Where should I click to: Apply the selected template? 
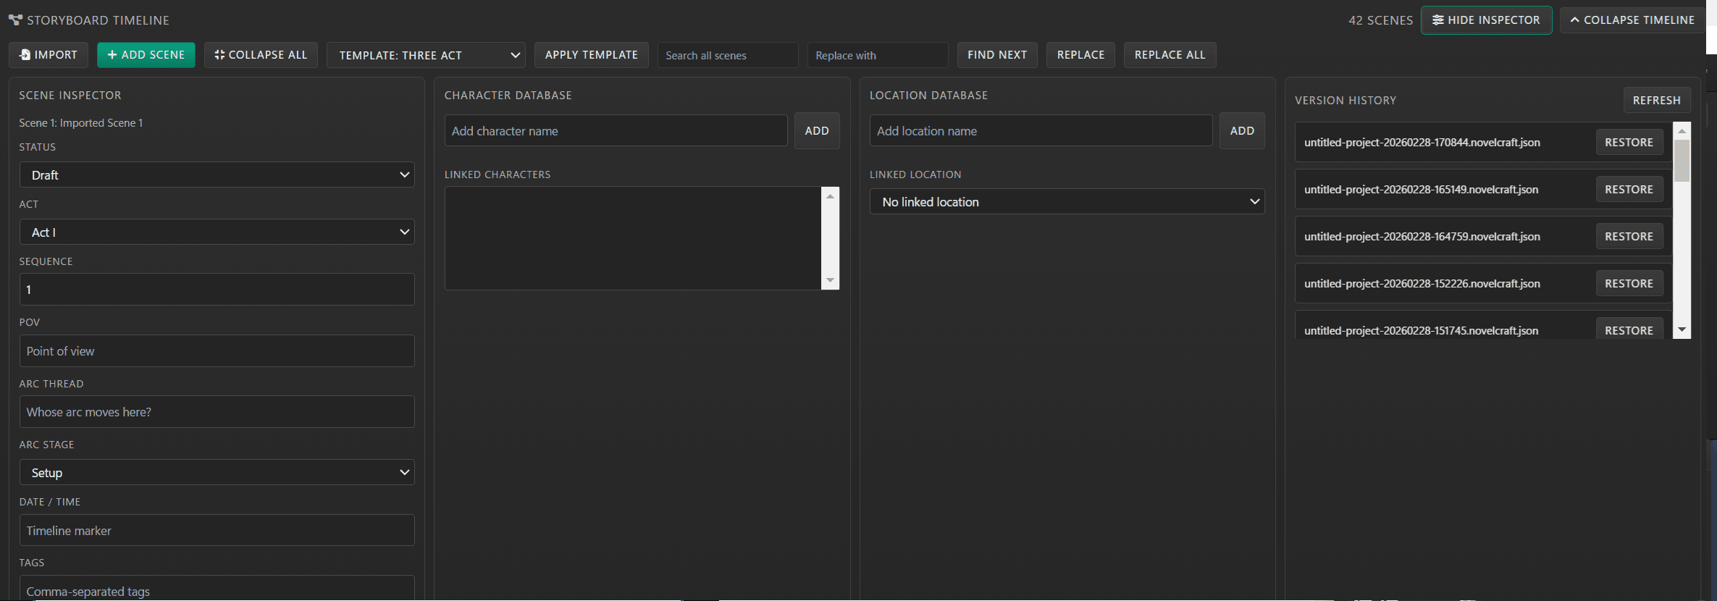click(x=592, y=55)
